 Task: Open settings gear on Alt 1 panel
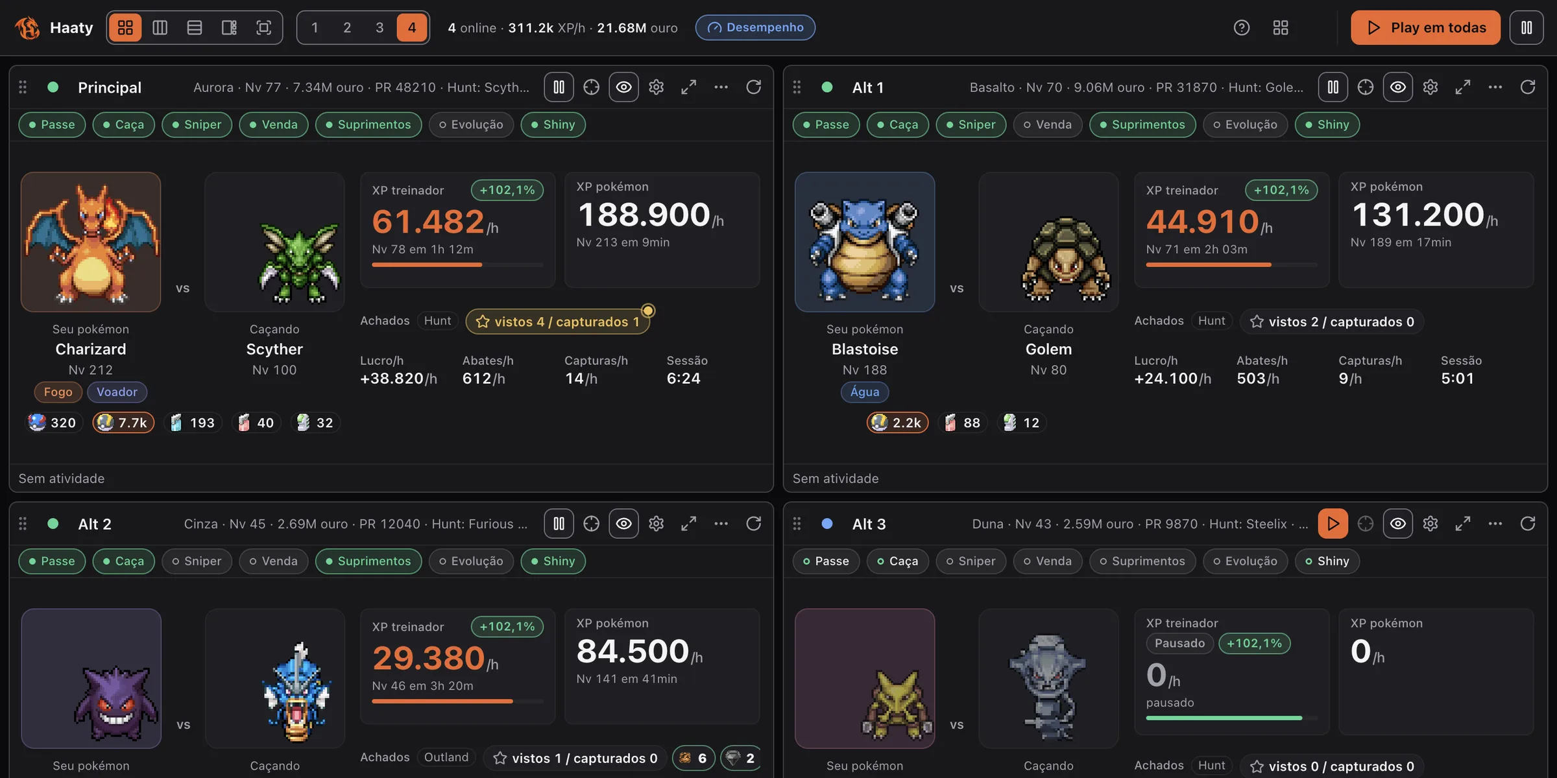(1430, 87)
